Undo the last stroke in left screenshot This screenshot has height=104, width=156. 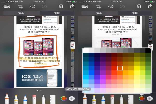coord(33,7)
